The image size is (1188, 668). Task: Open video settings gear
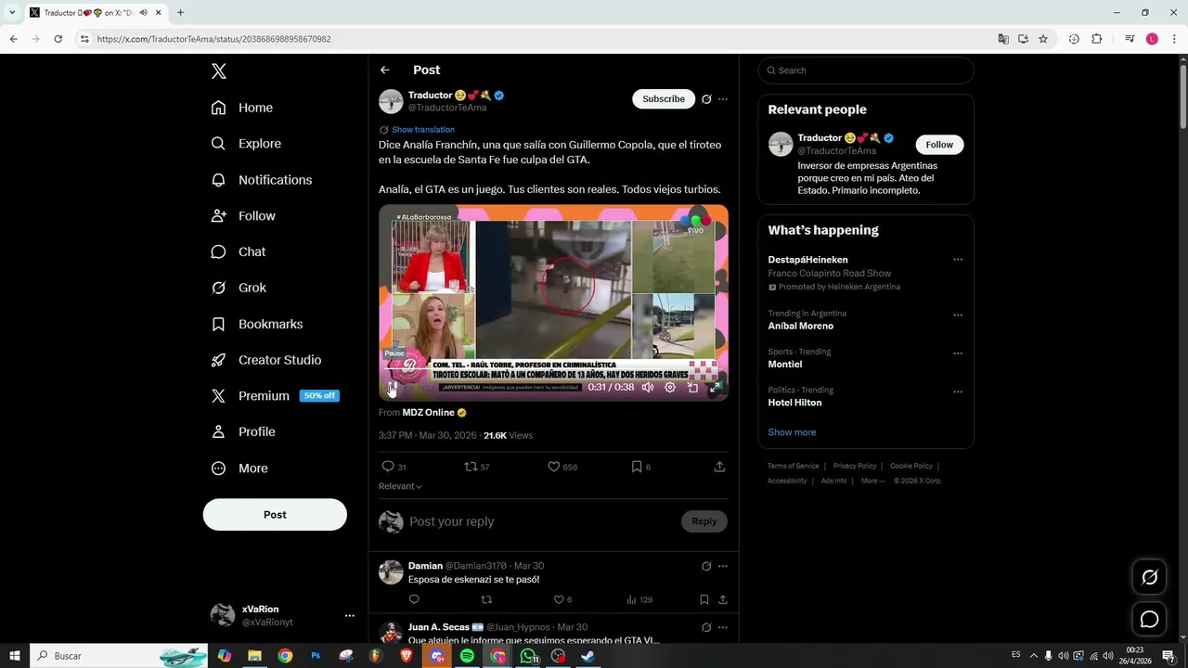[670, 387]
